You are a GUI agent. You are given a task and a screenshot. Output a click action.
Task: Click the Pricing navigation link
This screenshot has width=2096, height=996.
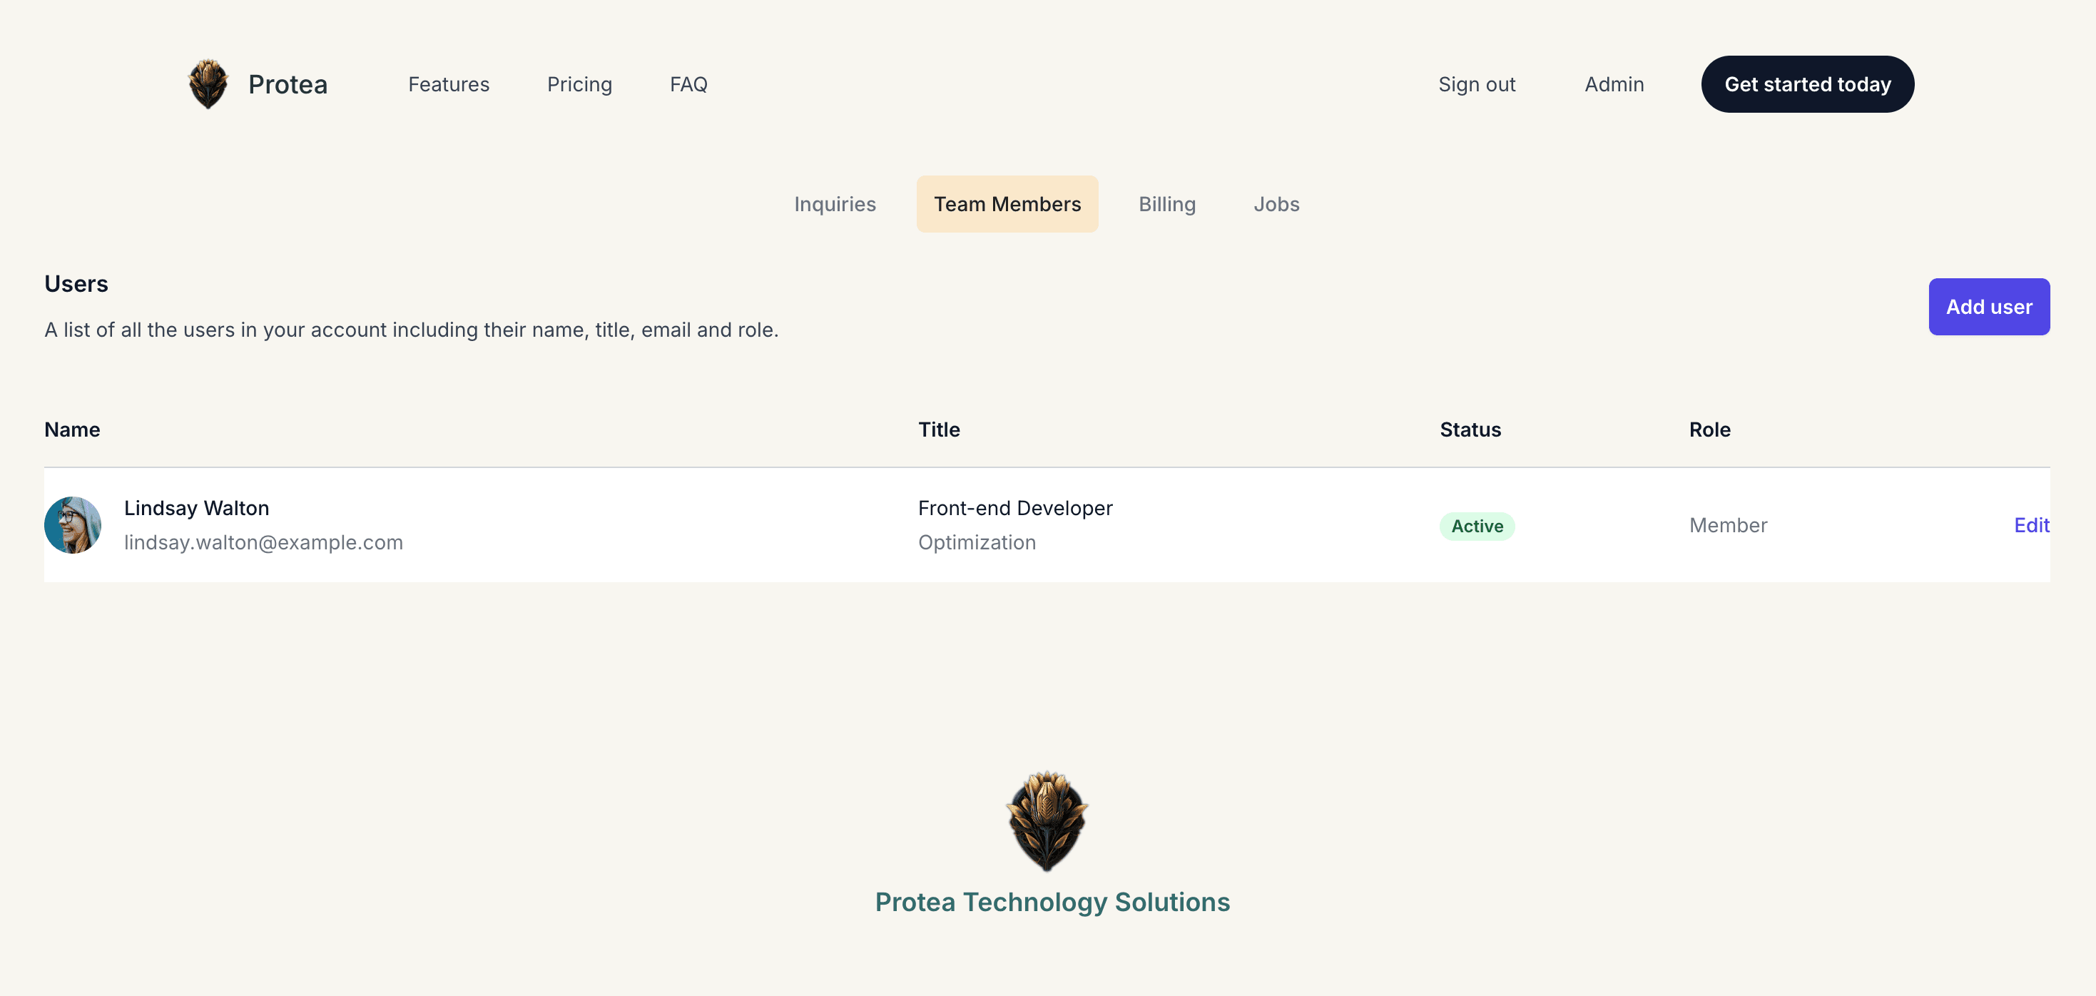coord(579,83)
